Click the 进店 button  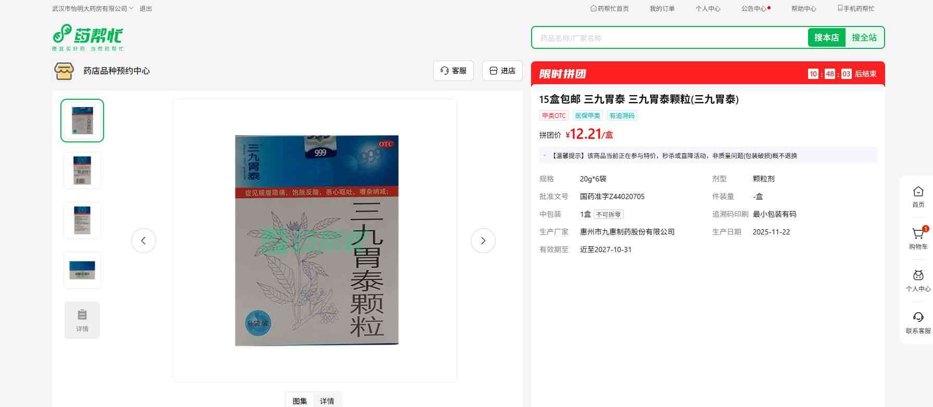click(502, 71)
